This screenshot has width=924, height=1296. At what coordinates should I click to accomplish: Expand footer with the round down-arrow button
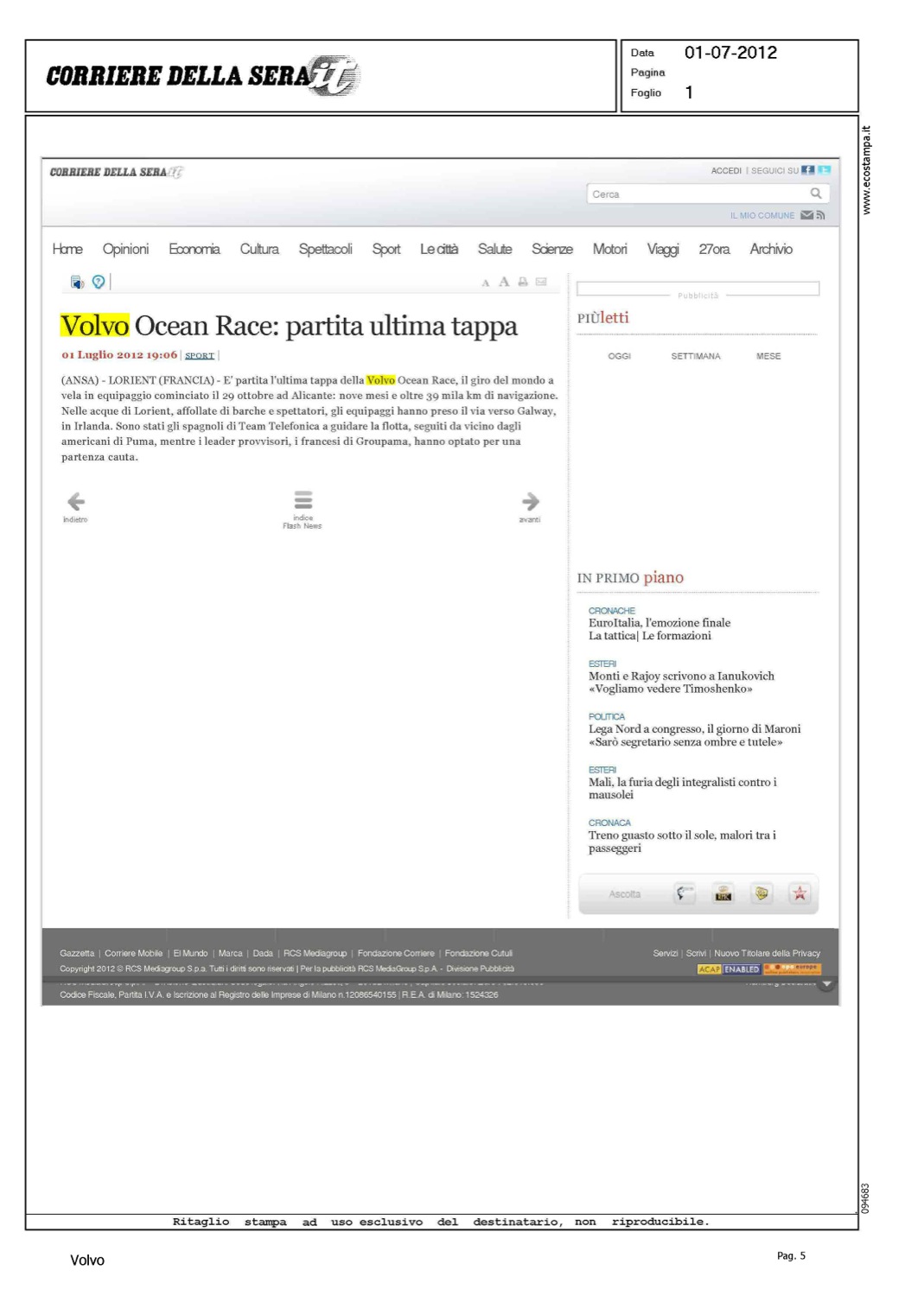coord(826,984)
